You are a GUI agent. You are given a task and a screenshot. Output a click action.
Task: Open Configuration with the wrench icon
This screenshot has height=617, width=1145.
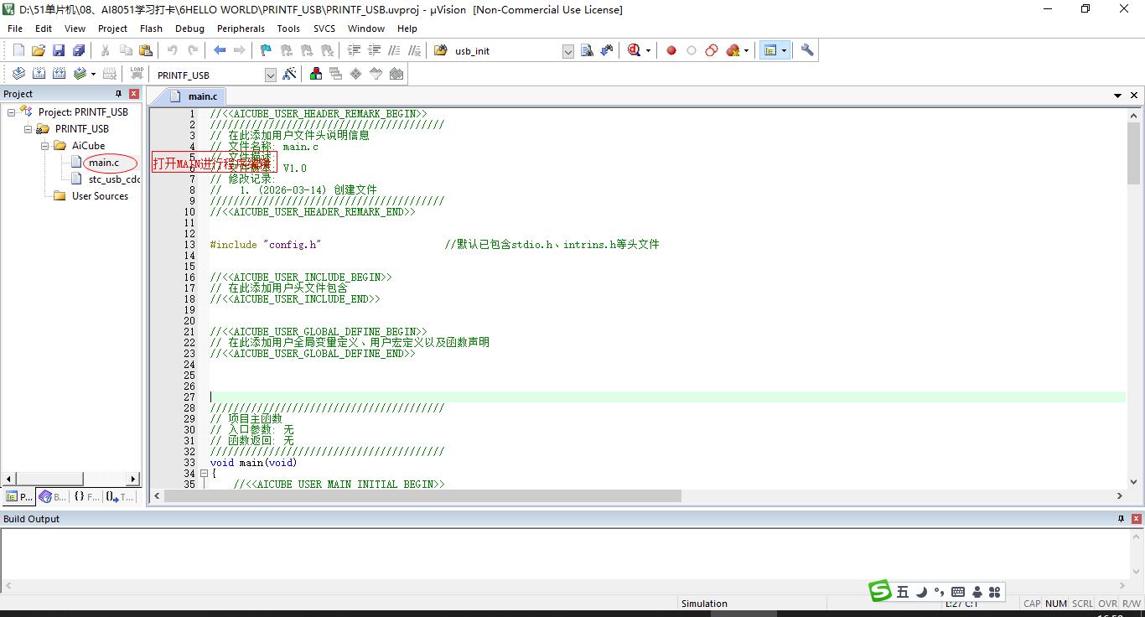point(807,50)
